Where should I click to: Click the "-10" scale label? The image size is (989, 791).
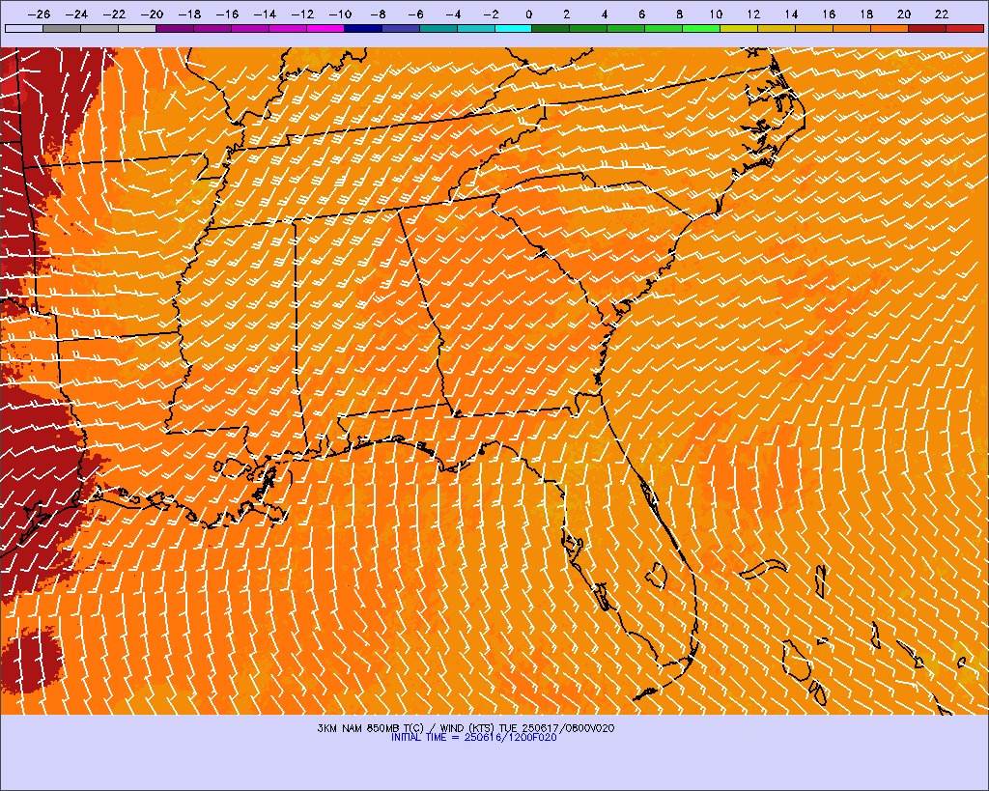(340, 14)
